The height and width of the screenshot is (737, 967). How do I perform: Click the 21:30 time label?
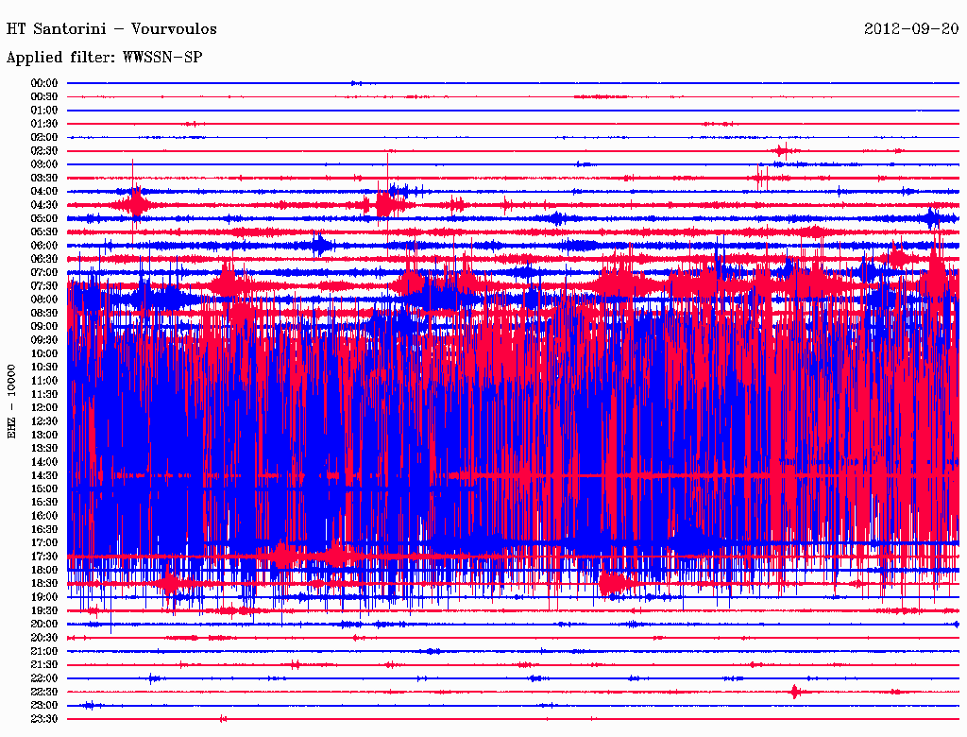pyautogui.click(x=44, y=665)
